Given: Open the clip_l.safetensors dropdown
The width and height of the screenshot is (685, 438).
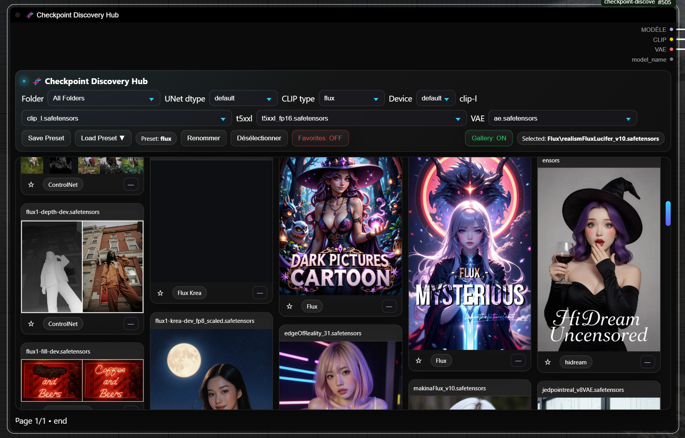Looking at the screenshot, I should (127, 118).
